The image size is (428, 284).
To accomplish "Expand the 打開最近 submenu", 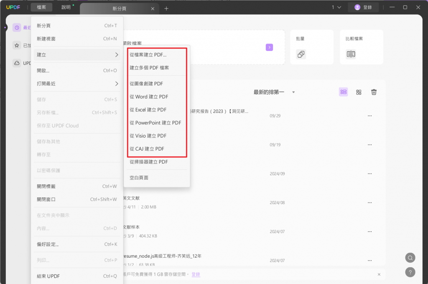I will (x=77, y=84).
